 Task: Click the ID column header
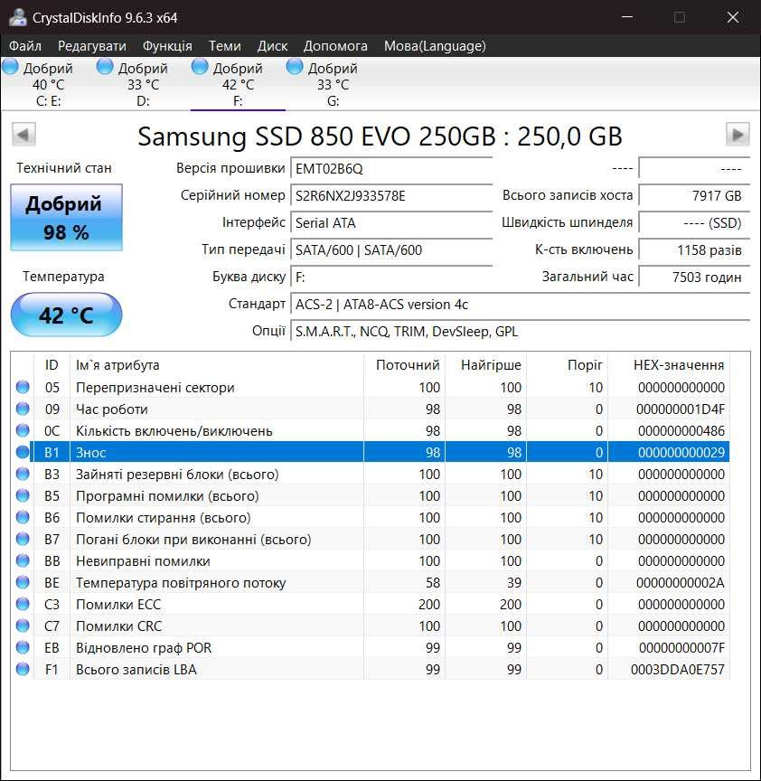click(x=52, y=365)
